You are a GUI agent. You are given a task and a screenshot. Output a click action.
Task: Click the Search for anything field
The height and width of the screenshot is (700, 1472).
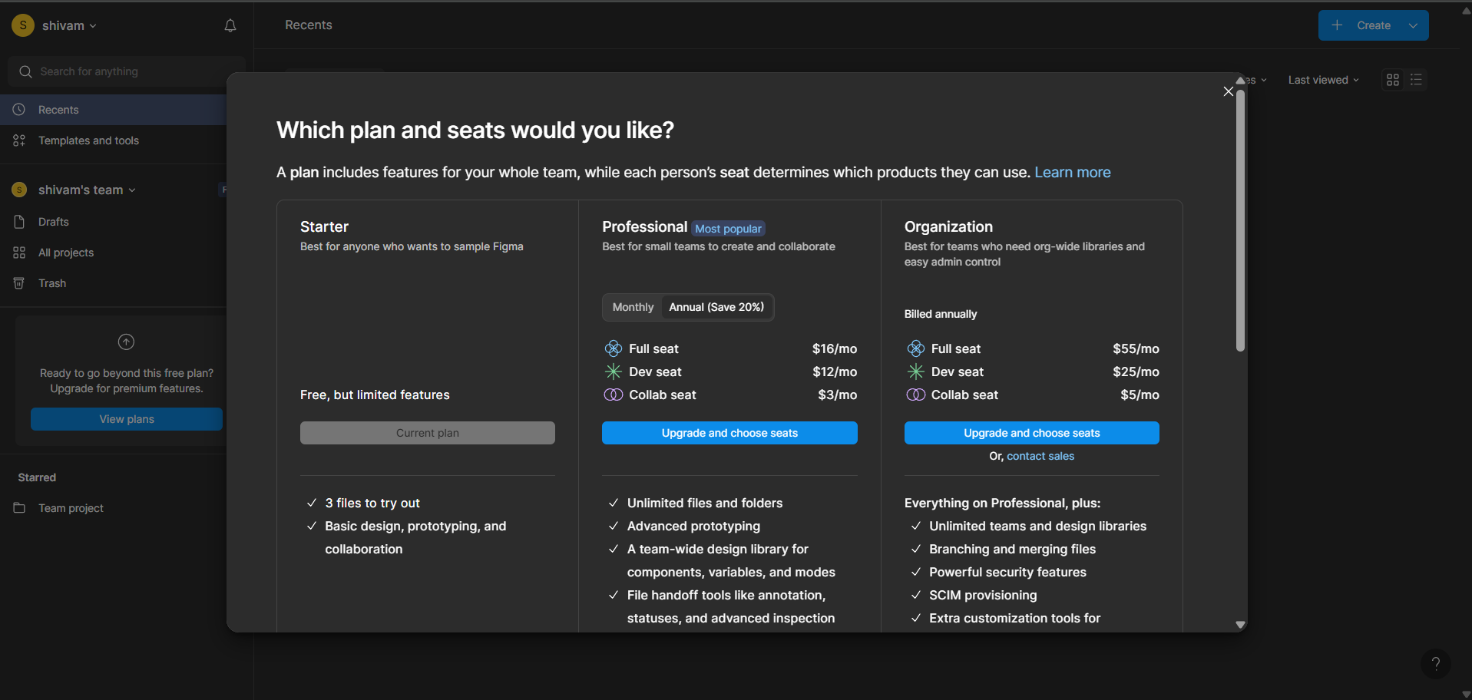pos(127,71)
